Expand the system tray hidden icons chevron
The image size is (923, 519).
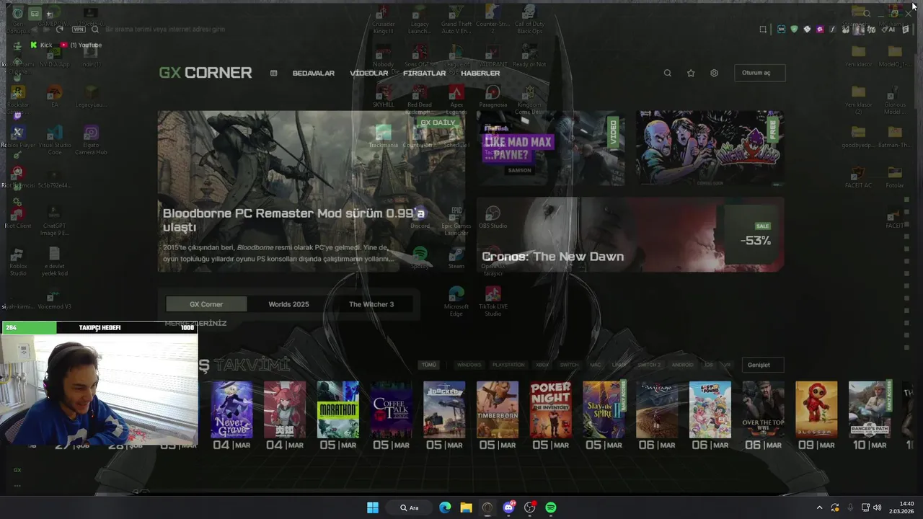coord(819,507)
